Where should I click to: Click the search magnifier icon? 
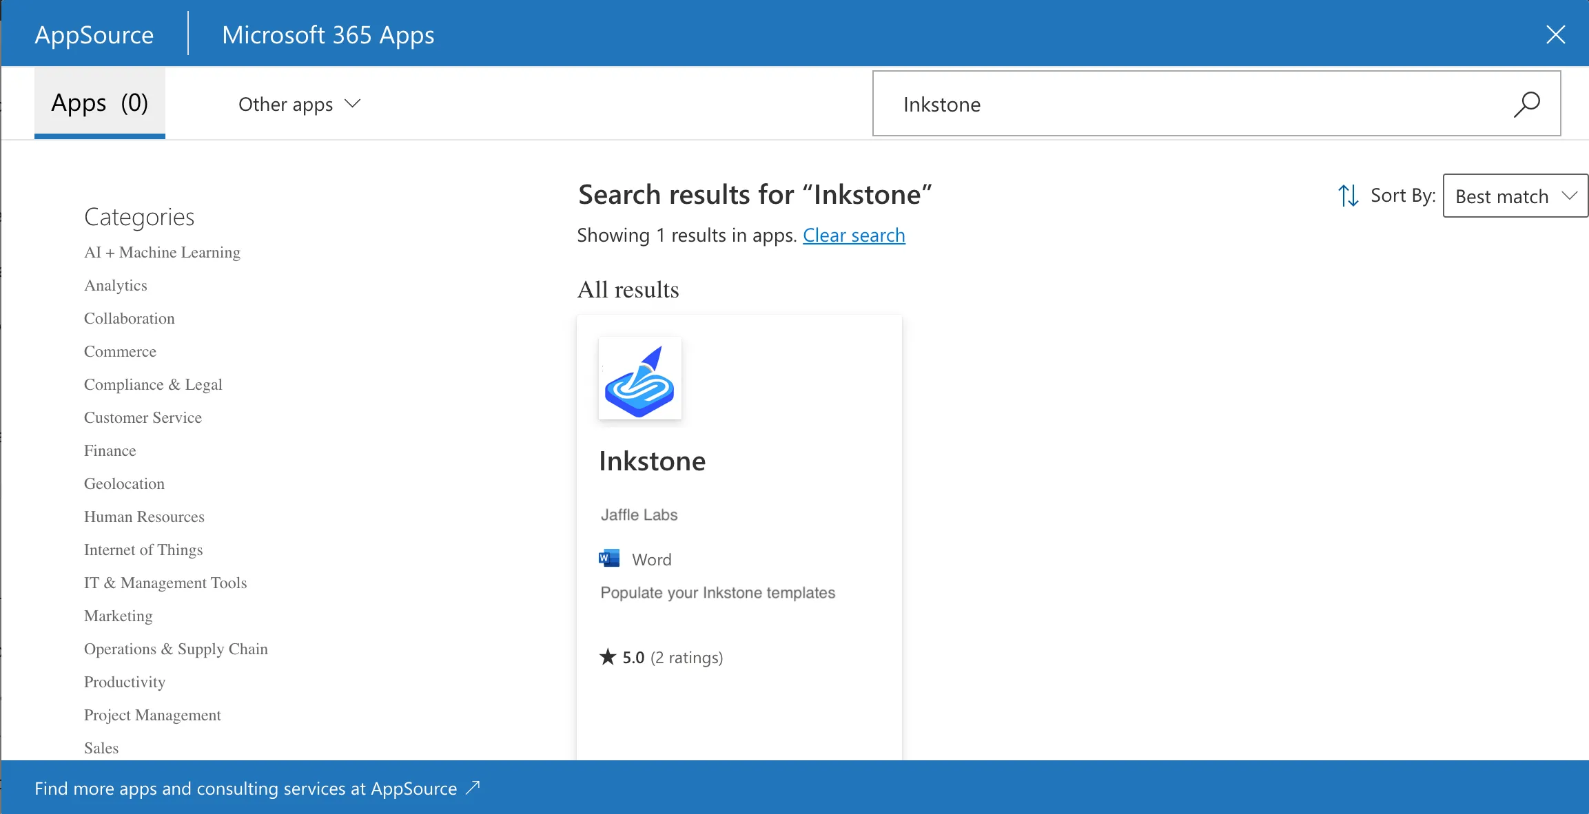point(1526,104)
